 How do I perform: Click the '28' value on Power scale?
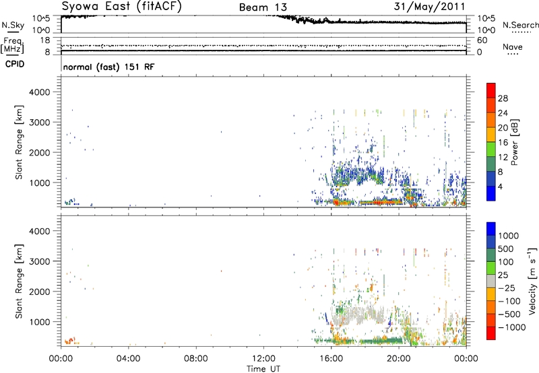503,98
